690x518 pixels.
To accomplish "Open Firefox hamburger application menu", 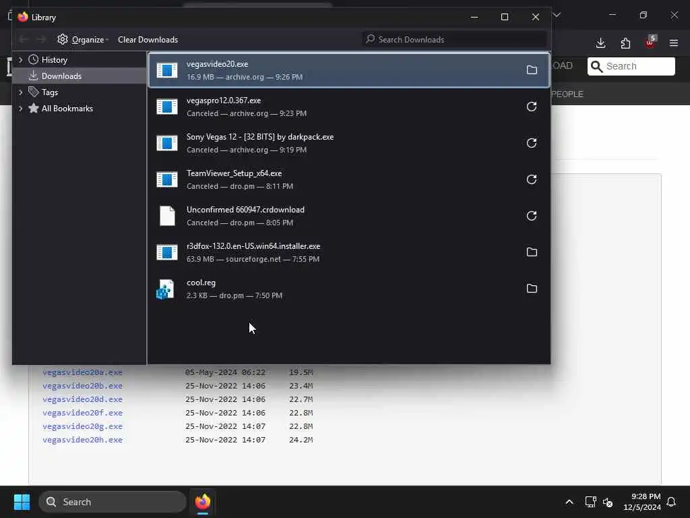I will tap(674, 43).
